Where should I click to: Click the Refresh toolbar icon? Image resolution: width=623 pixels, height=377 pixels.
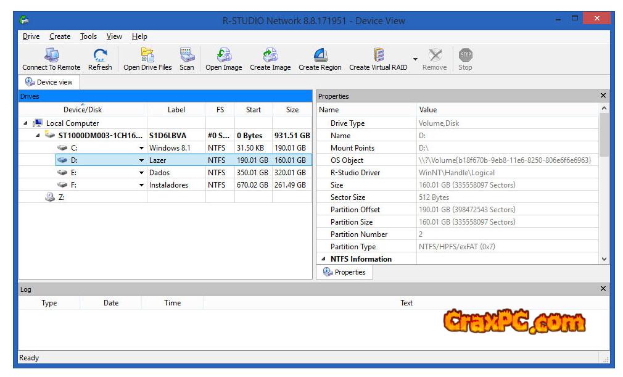100,55
